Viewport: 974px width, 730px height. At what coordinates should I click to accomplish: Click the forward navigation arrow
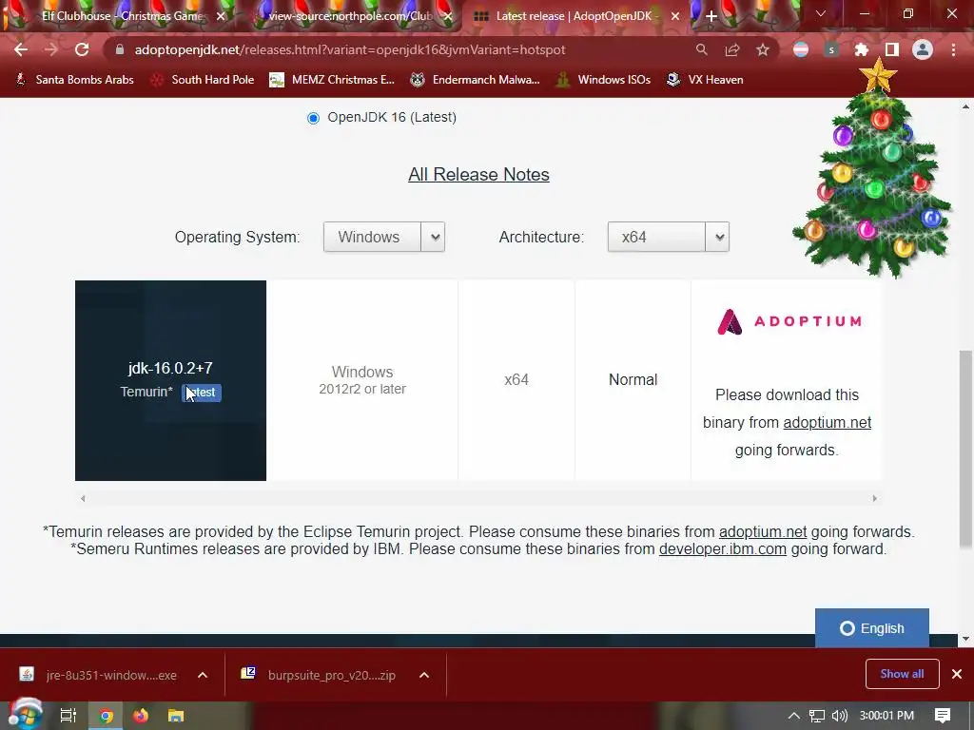pyautogui.click(x=51, y=49)
